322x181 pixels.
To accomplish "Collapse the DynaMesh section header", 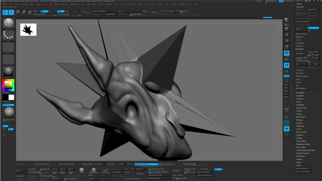I will (300, 49).
